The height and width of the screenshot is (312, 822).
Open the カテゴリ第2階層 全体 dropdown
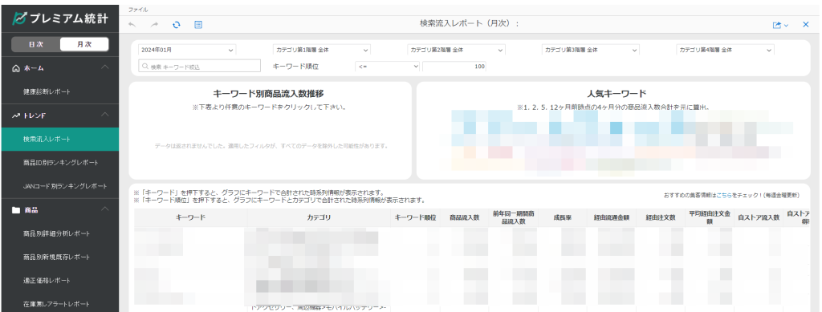click(x=456, y=51)
